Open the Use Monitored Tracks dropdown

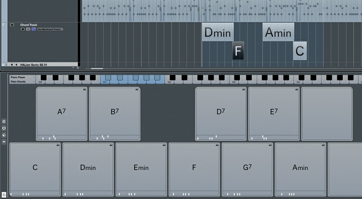coord(50,29)
